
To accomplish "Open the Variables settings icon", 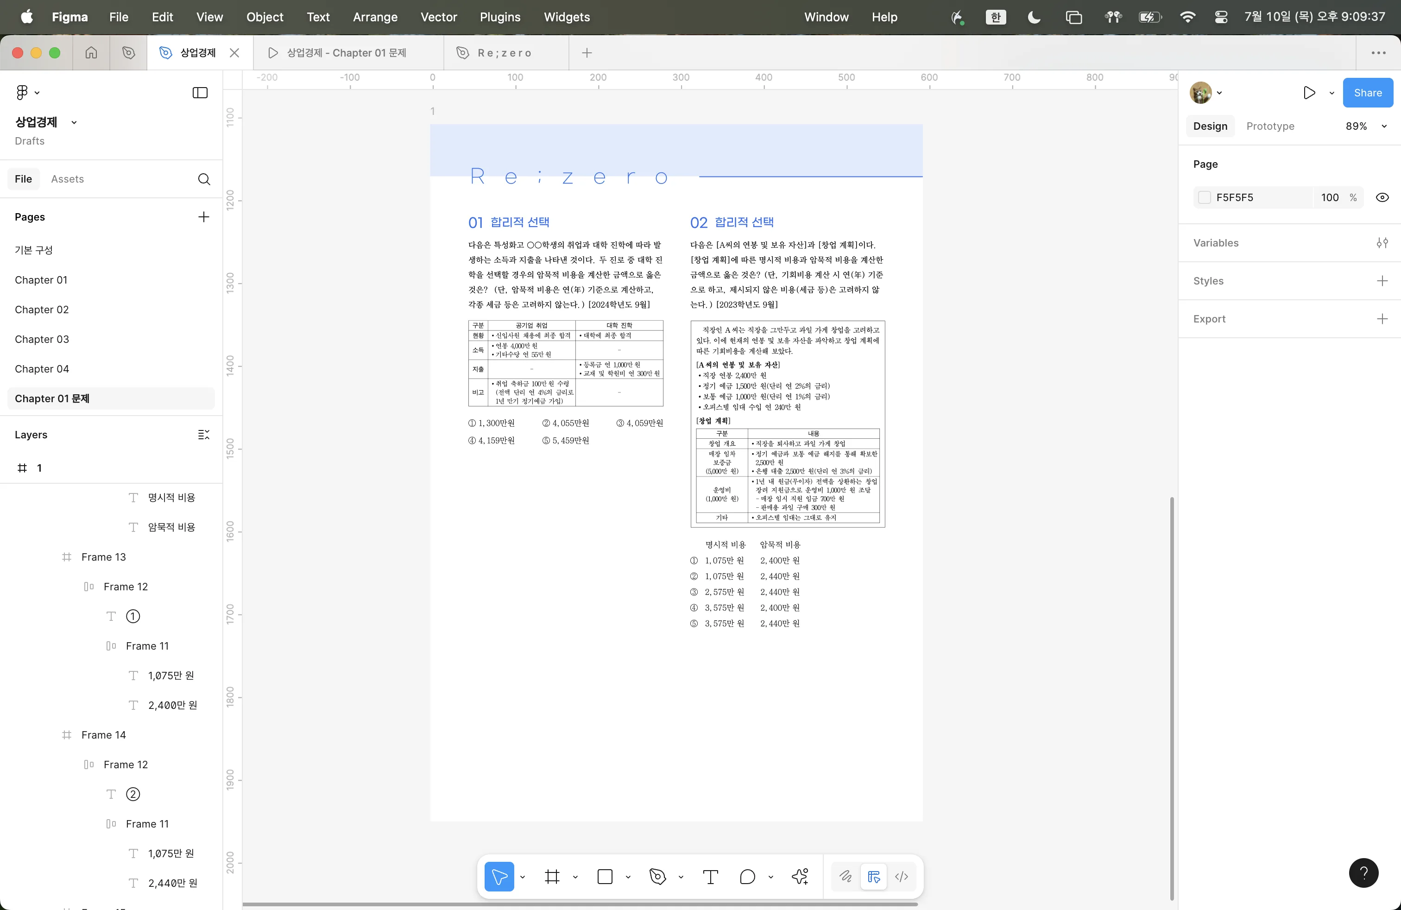I will click(x=1382, y=243).
